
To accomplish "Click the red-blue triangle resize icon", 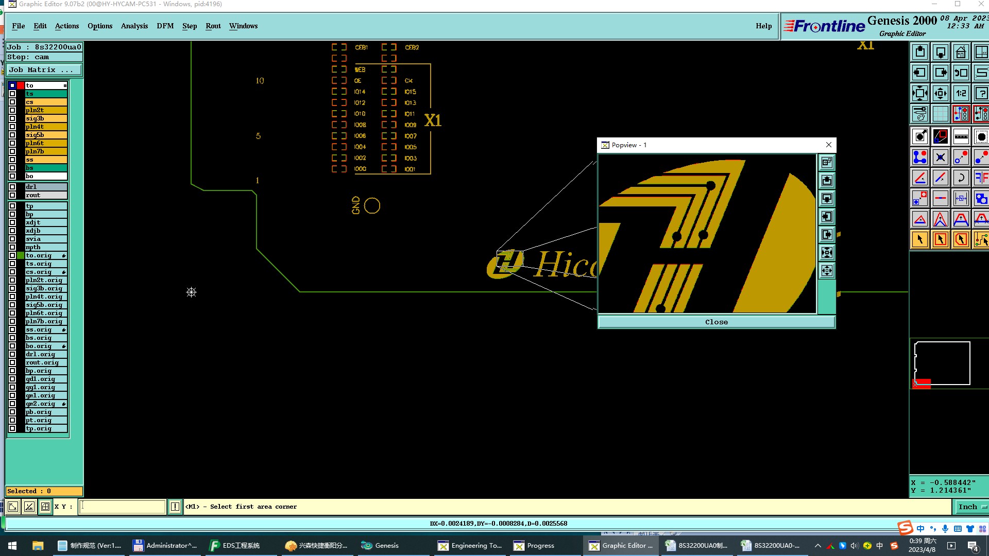I will tap(920, 219).
